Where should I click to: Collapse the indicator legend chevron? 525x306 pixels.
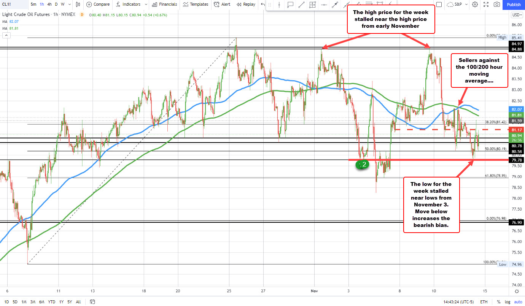coord(6,35)
